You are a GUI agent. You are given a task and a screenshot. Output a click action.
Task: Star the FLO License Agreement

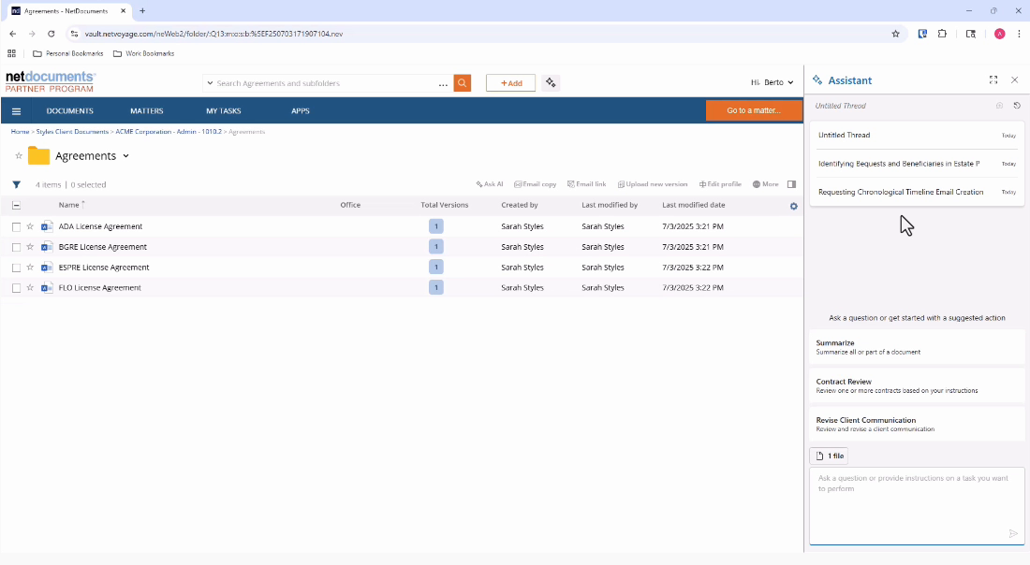[30, 287]
